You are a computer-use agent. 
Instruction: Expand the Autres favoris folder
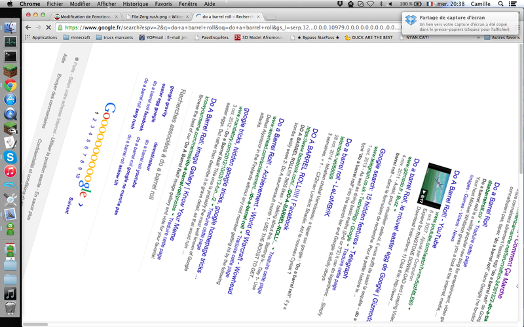[502, 37]
